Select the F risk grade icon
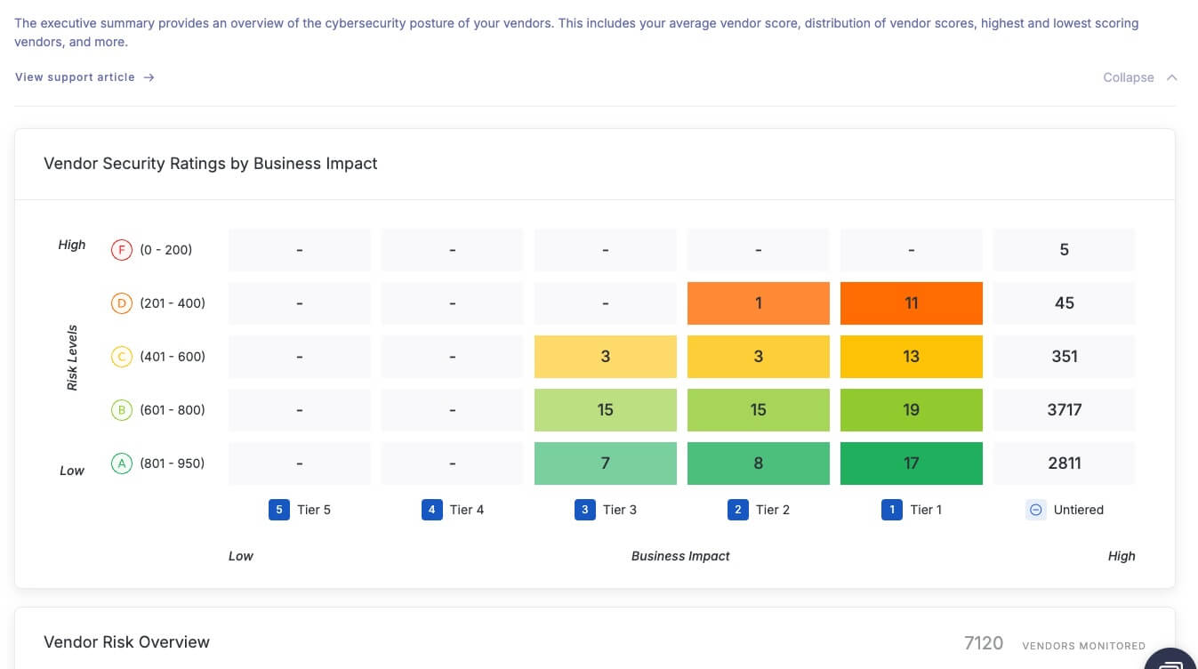Viewport: 1198px width, 669px height. (x=121, y=249)
